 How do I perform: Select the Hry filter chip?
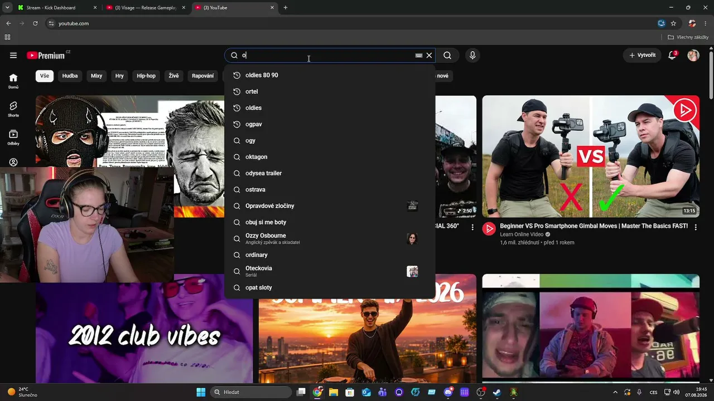coord(119,76)
